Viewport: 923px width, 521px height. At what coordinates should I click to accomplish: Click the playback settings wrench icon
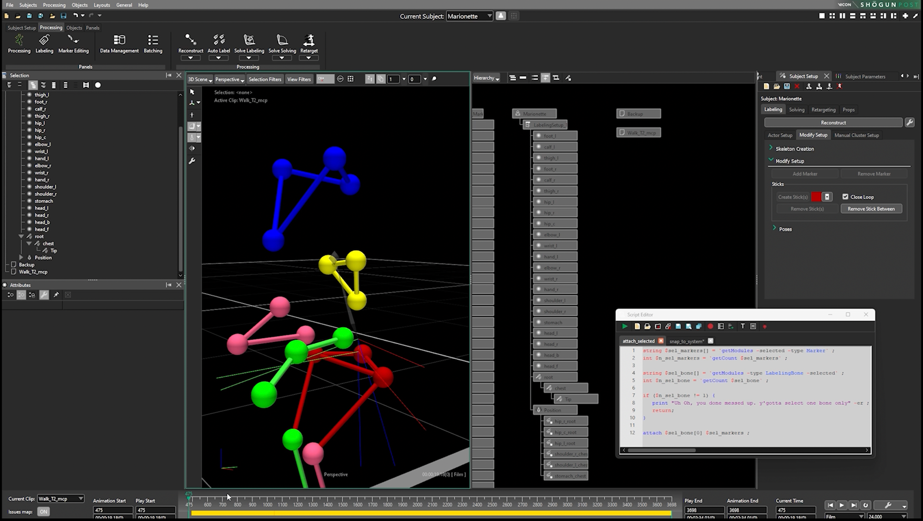tap(888, 505)
